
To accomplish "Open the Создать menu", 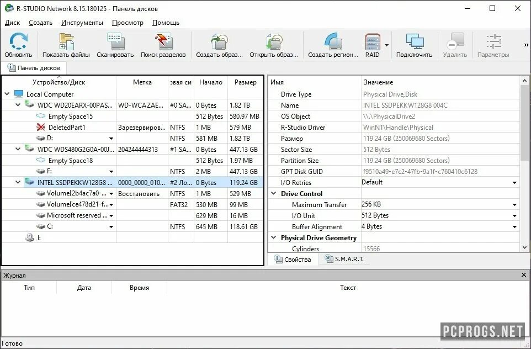I will coord(41,23).
